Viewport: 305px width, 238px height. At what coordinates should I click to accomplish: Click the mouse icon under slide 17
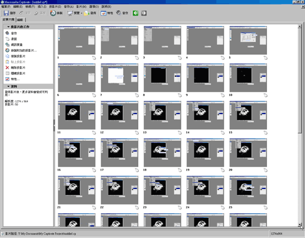(x=137, y=170)
